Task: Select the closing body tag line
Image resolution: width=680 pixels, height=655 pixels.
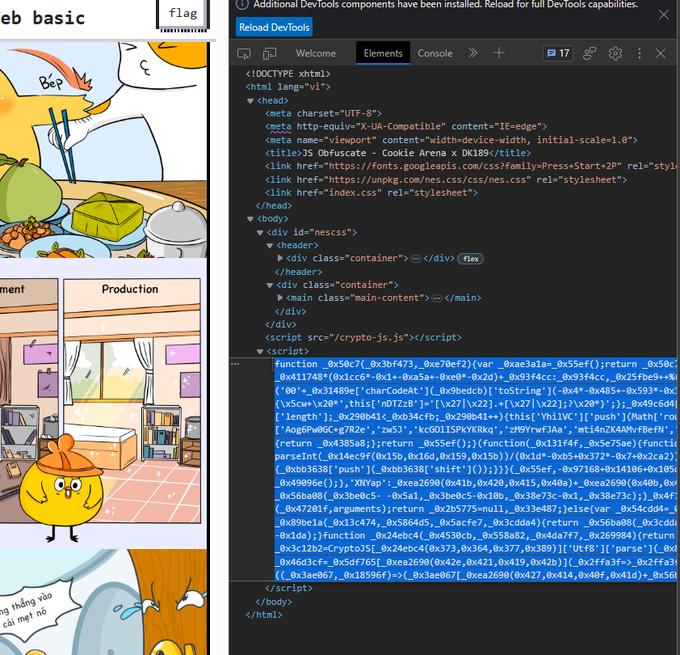Action: coord(274,602)
